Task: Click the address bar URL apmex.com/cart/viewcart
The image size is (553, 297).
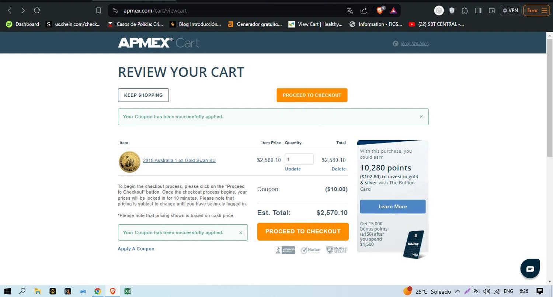Action: (155, 11)
